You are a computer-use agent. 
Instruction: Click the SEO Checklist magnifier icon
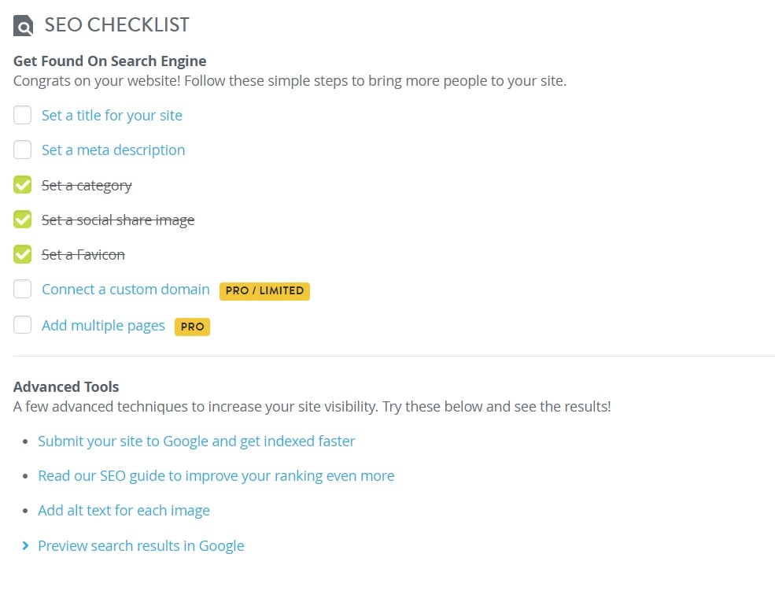[x=23, y=26]
